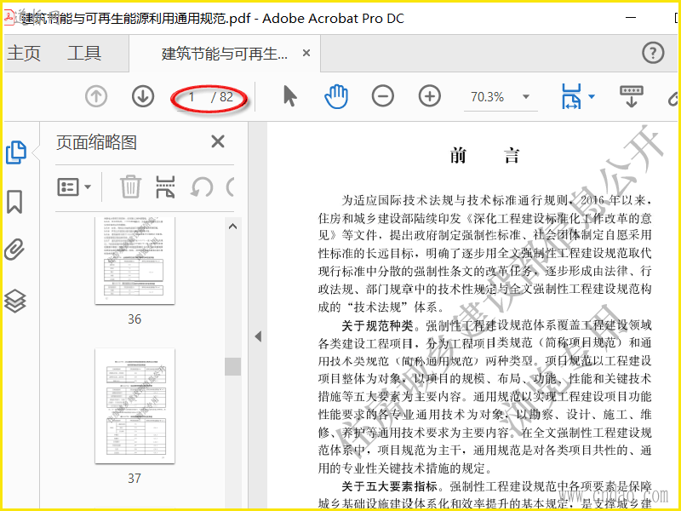Close the 页面缩略图 panel

(218, 141)
